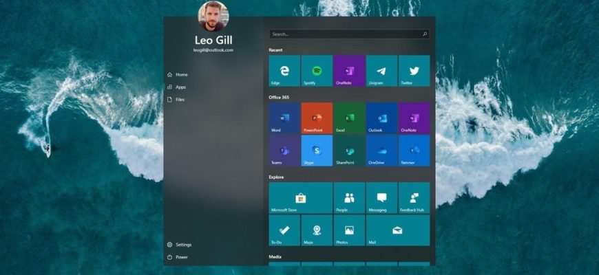Viewport: 599px width, 275px height.
Task: Open the Unigram tile
Action: tap(381, 71)
